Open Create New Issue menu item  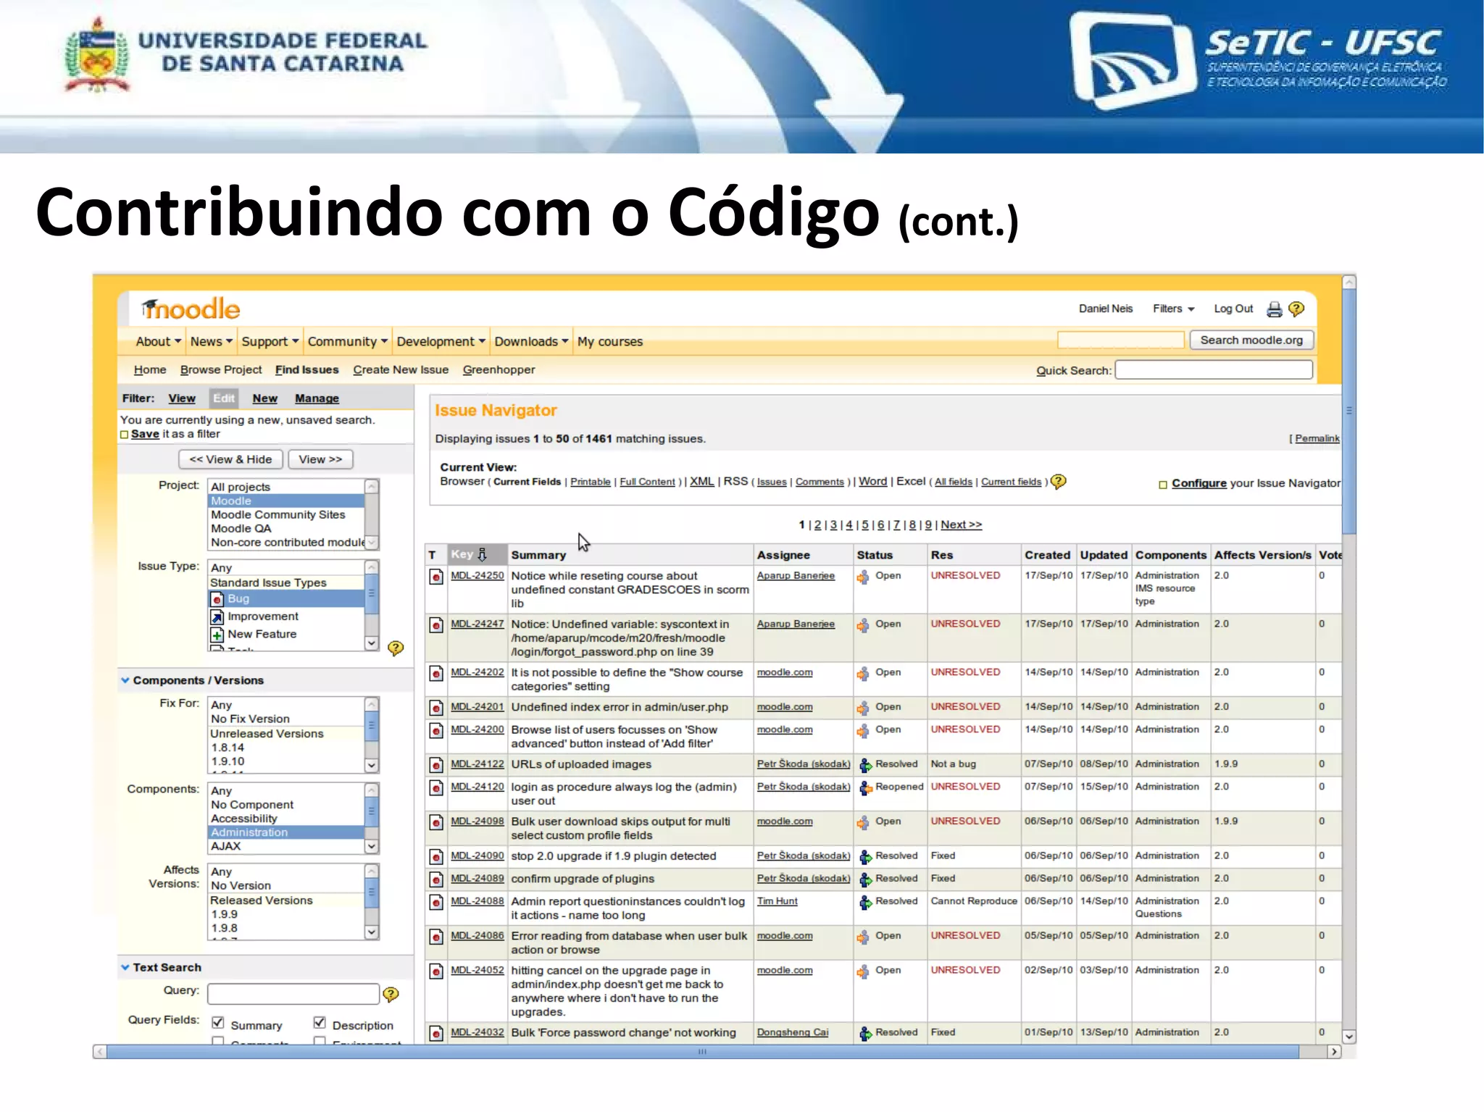coord(401,370)
